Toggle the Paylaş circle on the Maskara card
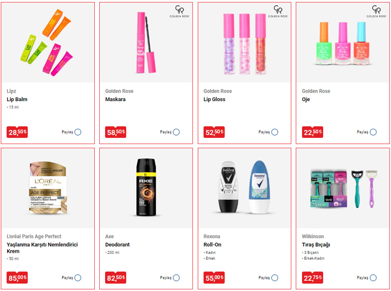 coord(176,132)
